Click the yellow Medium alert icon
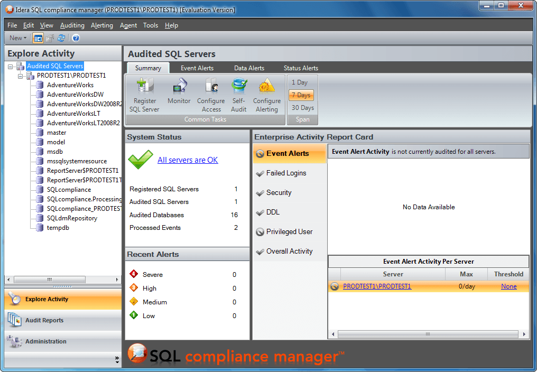 coord(134,301)
